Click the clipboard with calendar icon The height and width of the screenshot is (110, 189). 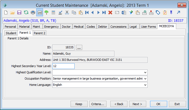coord(138,12)
